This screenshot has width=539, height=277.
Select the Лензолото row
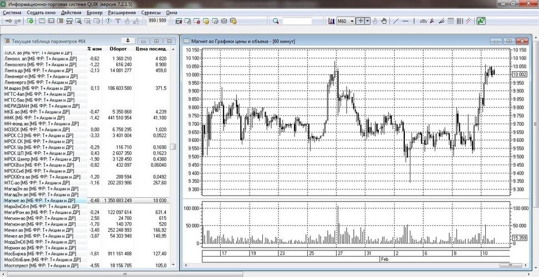[x=86, y=64]
